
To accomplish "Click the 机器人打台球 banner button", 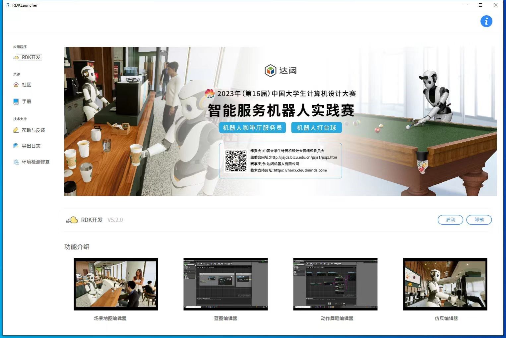I will (x=316, y=128).
